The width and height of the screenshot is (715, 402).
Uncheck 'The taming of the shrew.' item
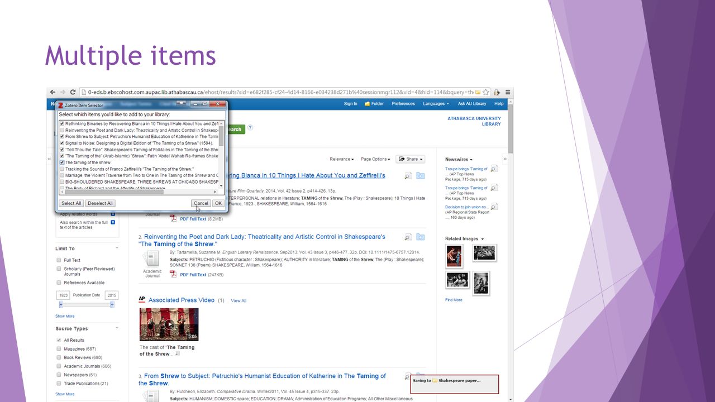click(x=62, y=162)
